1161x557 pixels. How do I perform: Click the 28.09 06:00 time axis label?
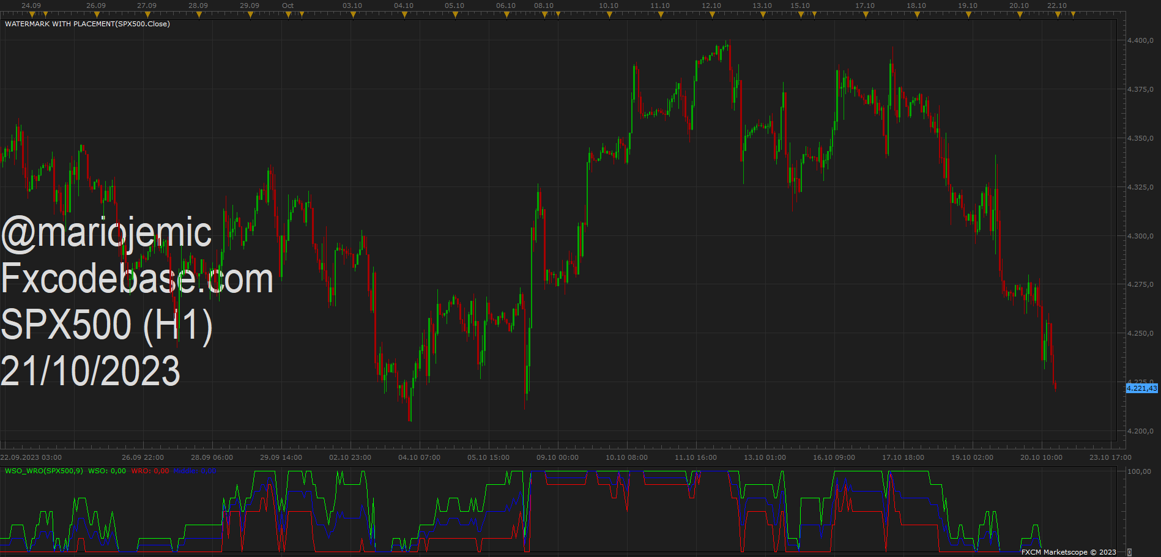point(212,457)
